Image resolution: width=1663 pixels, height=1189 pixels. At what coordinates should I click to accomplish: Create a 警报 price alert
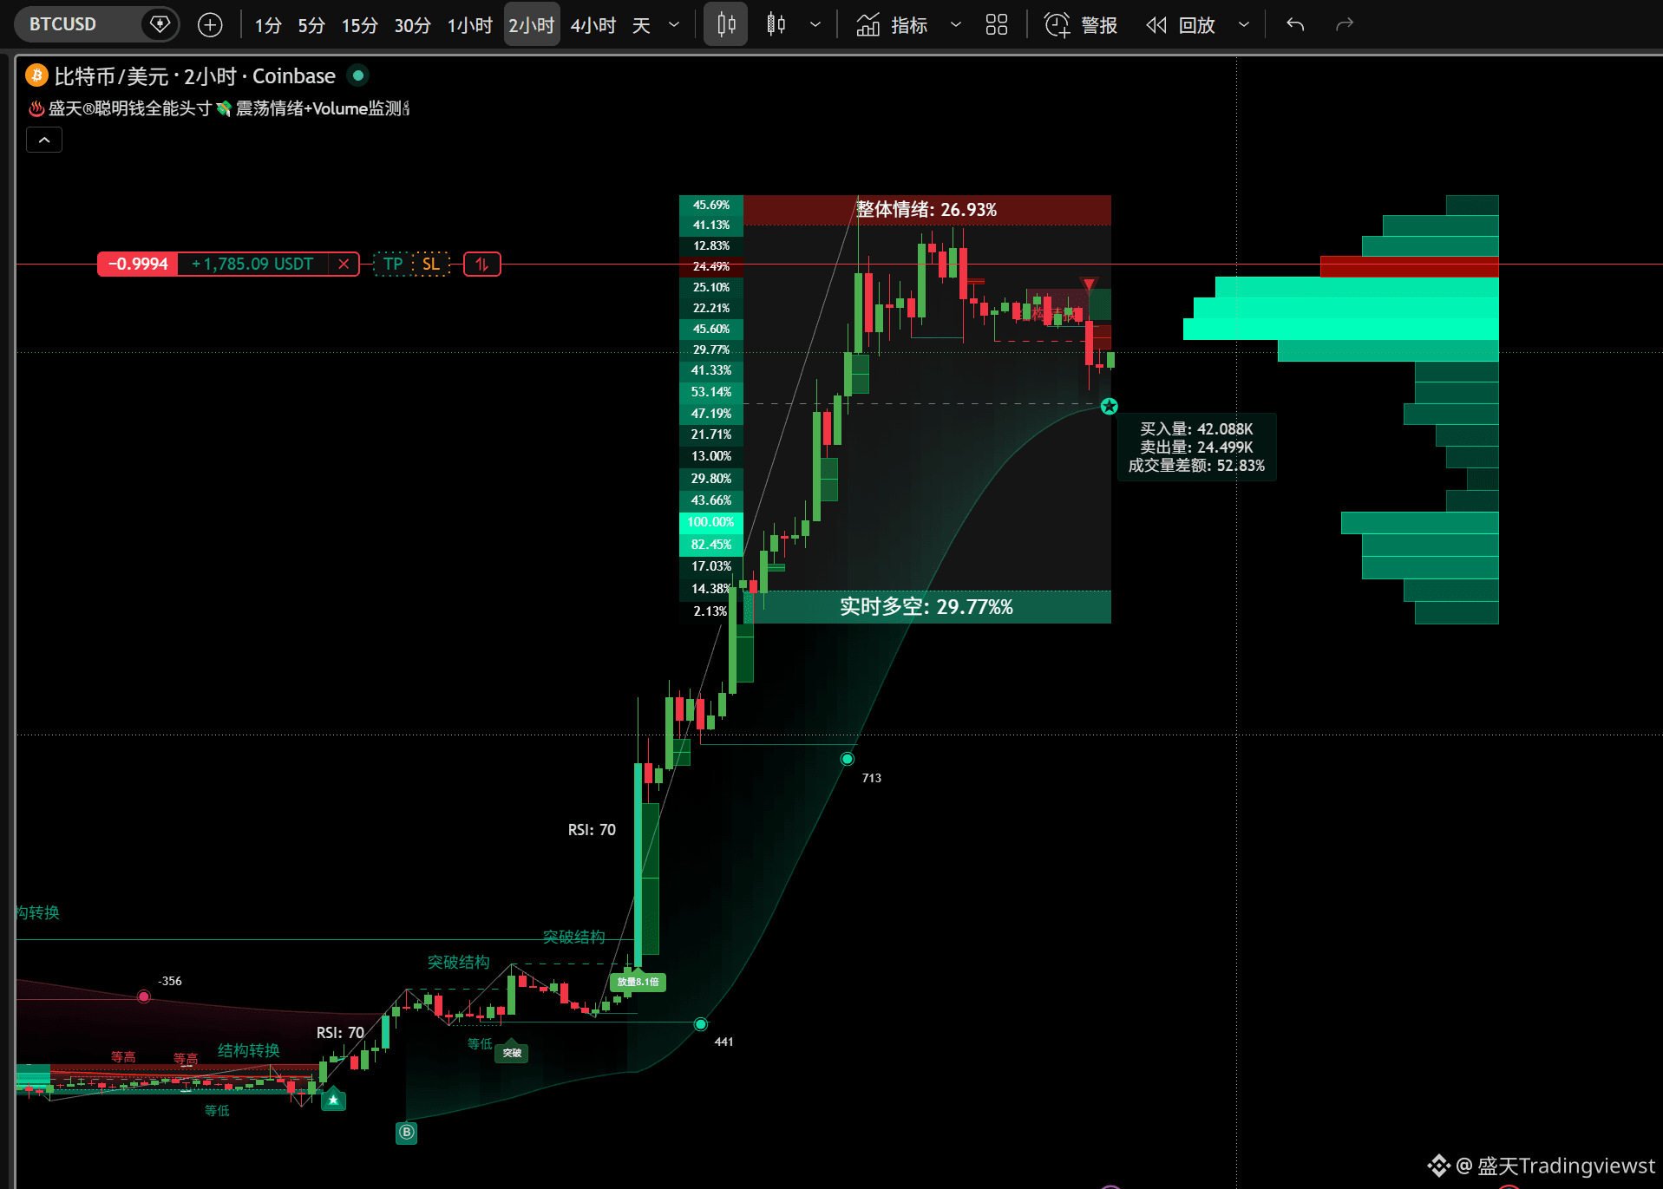[1099, 25]
